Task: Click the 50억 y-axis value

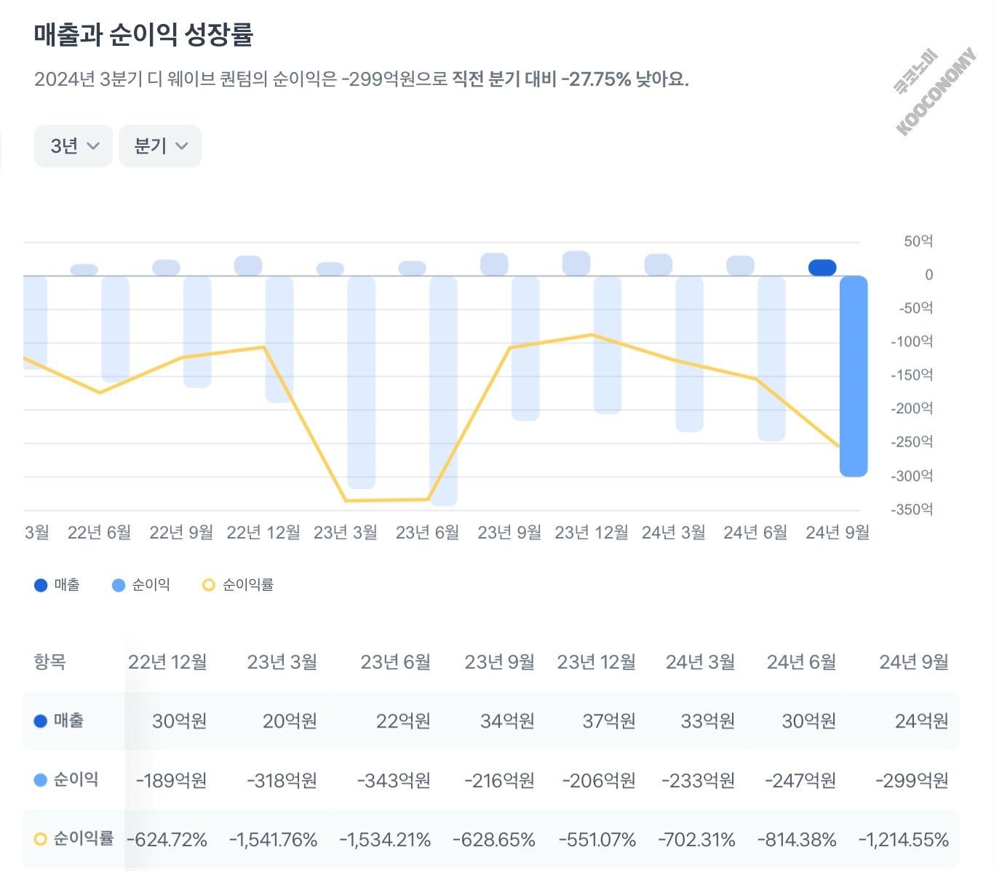Action: coord(918,242)
